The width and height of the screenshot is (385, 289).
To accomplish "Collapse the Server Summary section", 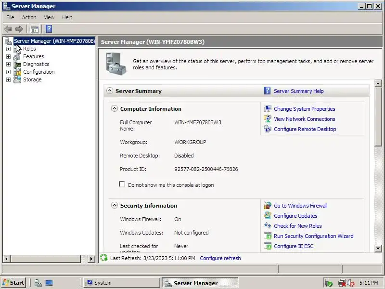I will (x=110, y=91).
